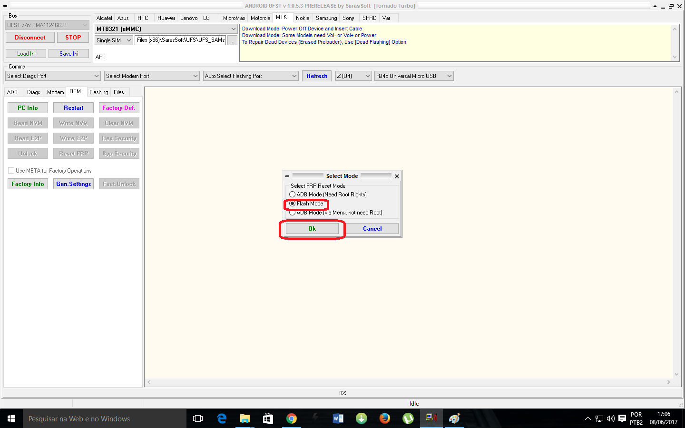Open uTorrent from the taskbar

408,418
